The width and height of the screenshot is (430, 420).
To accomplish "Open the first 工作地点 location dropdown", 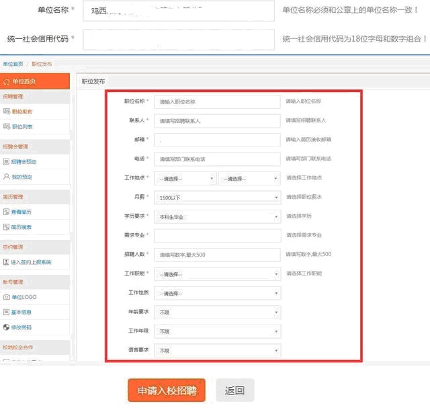I will 185,179.
